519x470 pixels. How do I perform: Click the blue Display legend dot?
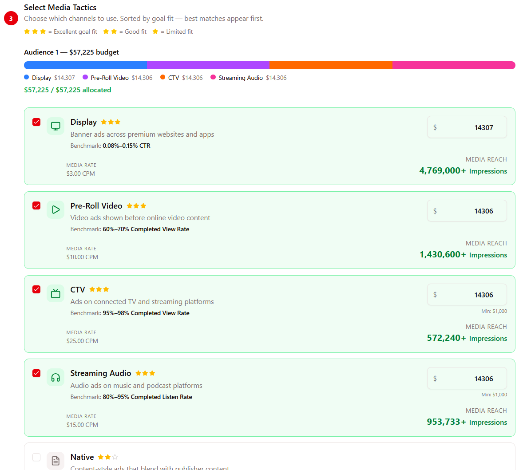(x=27, y=77)
